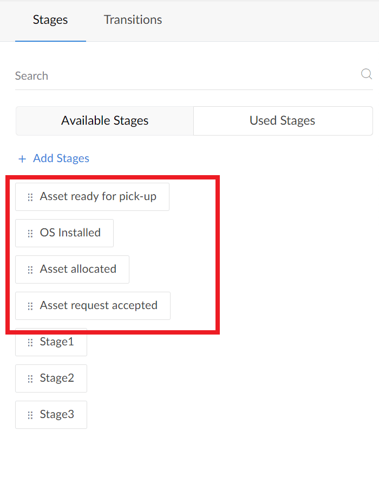Select the Stage2 item label
The image size is (379, 488).
pos(57,378)
